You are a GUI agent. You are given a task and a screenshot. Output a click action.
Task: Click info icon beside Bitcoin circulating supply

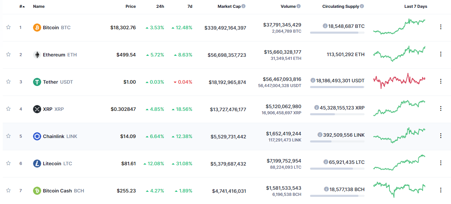[325, 26]
